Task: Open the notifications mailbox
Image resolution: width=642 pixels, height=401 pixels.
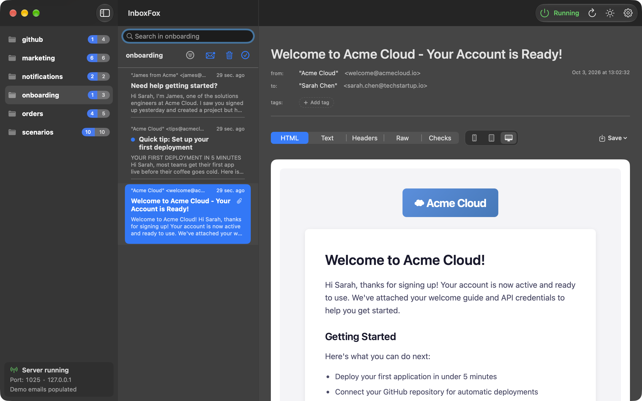Action: pyautogui.click(x=59, y=76)
